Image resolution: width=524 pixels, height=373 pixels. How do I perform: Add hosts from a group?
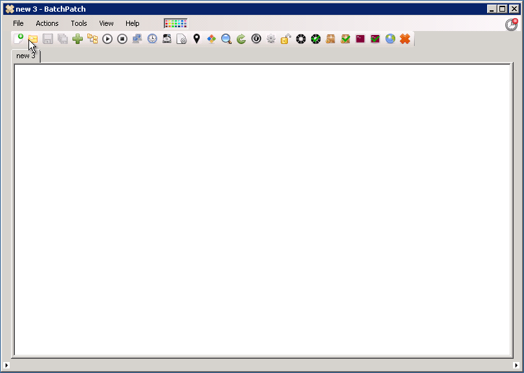92,39
